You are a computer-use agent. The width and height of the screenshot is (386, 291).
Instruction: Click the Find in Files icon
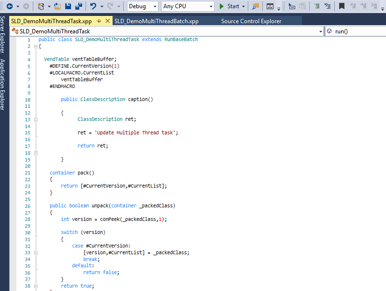[256, 6]
